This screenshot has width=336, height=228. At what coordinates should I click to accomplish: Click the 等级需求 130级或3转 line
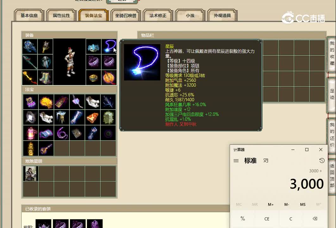point(185,75)
